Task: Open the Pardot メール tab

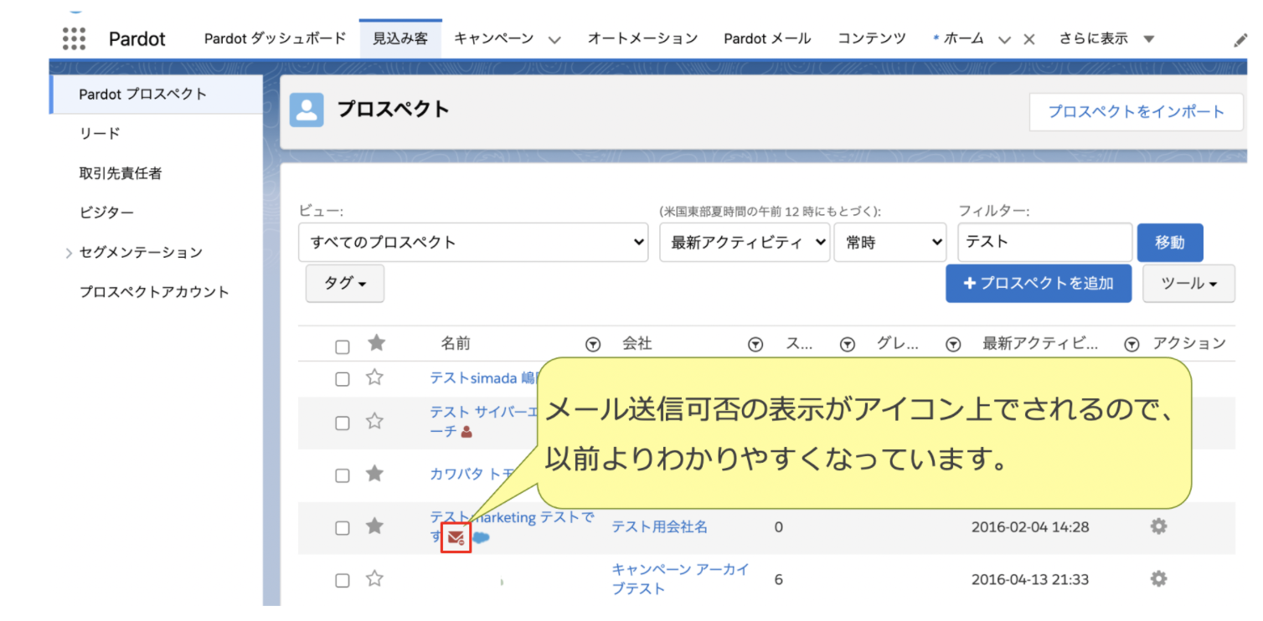Action: tap(767, 38)
